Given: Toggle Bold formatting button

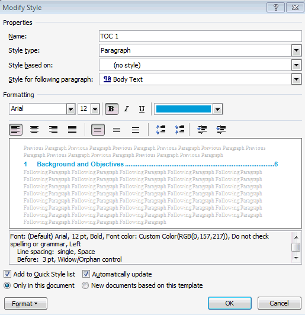Looking at the screenshot, I should (x=111, y=109).
